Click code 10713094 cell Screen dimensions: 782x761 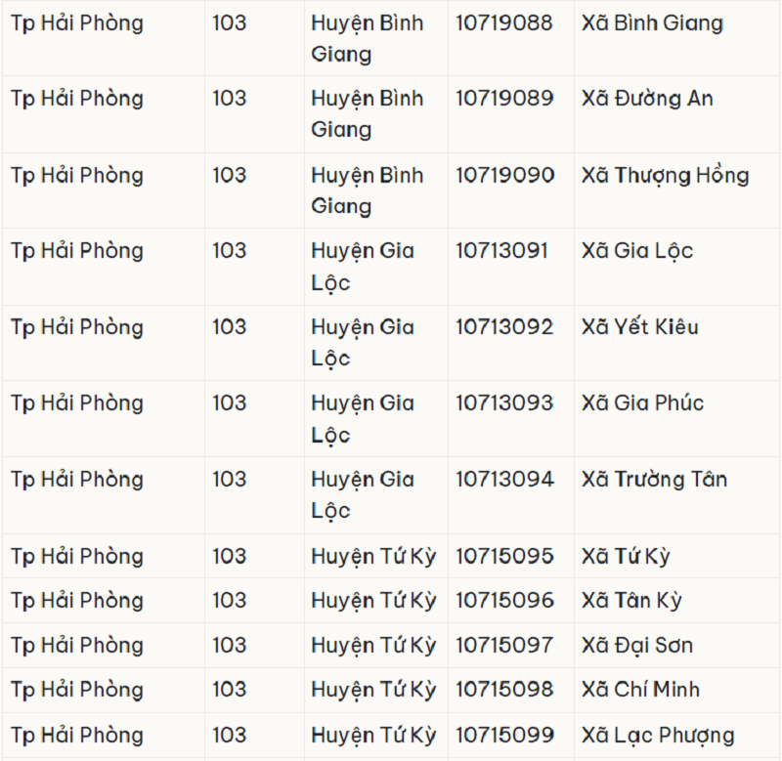(510, 495)
